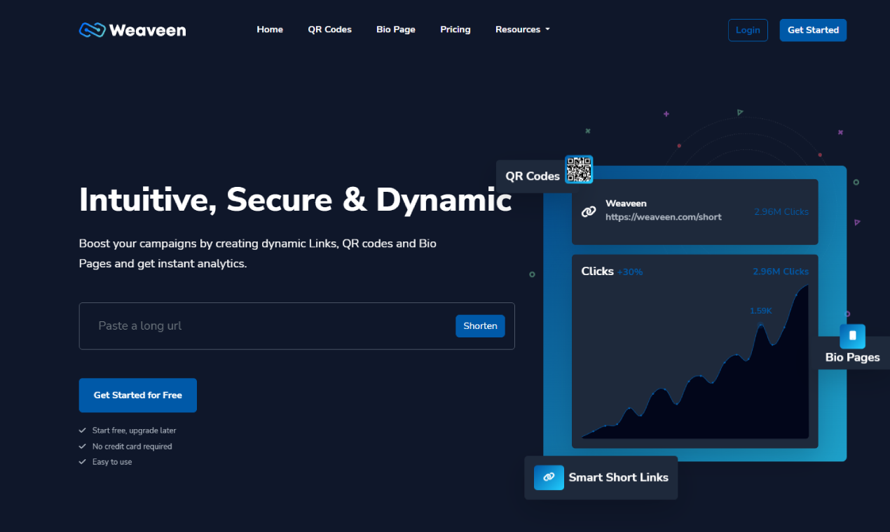890x532 pixels.
Task: Click the No credit card required text
Action: pyautogui.click(x=132, y=446)
